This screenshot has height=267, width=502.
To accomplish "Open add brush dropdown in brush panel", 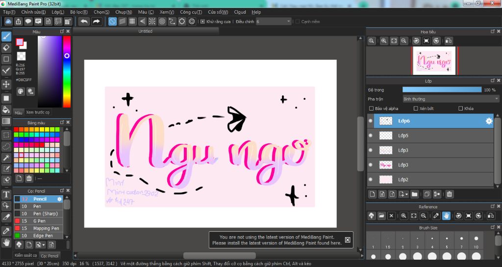I will click(40, 245).
